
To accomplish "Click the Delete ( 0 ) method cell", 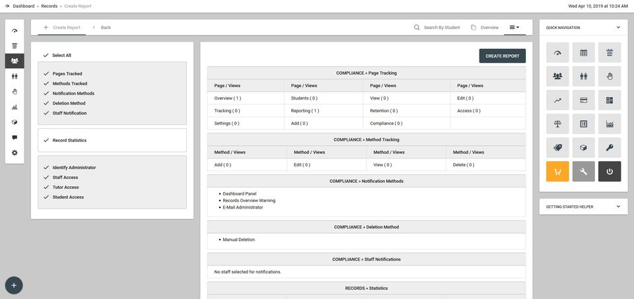I will (485, 165).
